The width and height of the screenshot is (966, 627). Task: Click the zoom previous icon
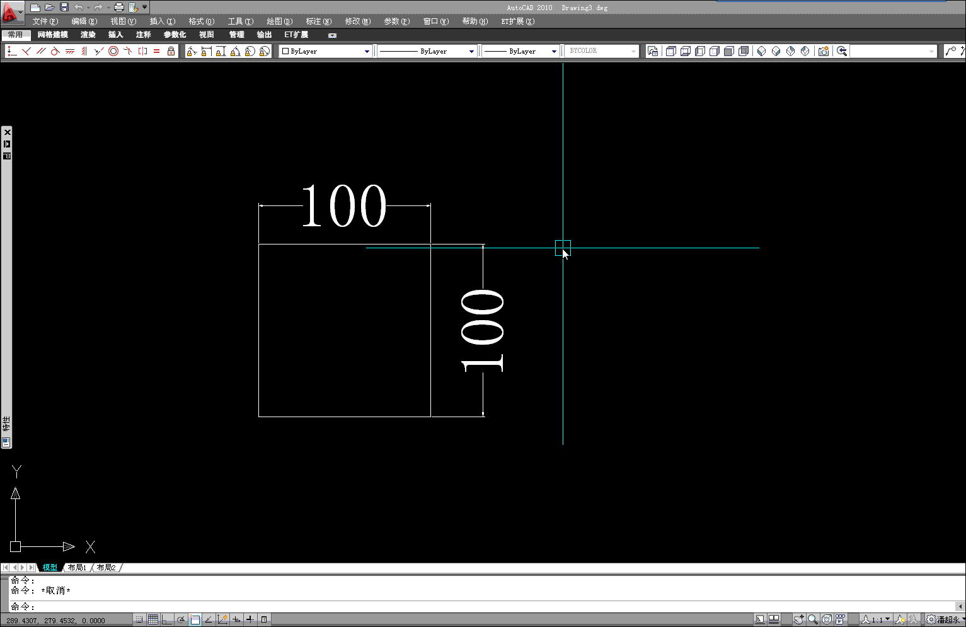coord(842,51)
